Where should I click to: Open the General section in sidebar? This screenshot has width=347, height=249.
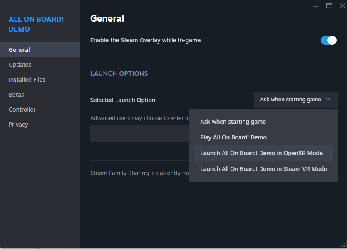point(19,50)
